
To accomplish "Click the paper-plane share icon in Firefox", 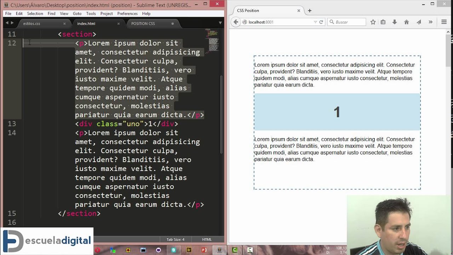I will (419, 22).
